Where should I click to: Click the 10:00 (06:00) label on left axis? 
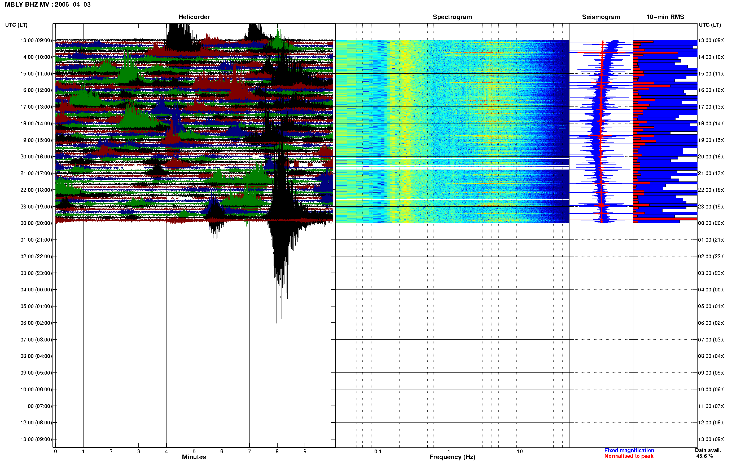click(36, 389)
